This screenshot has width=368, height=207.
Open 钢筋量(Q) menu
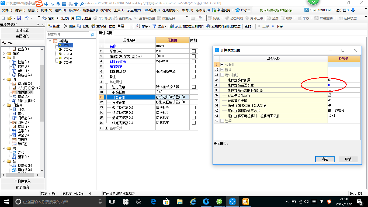point(91,10)
